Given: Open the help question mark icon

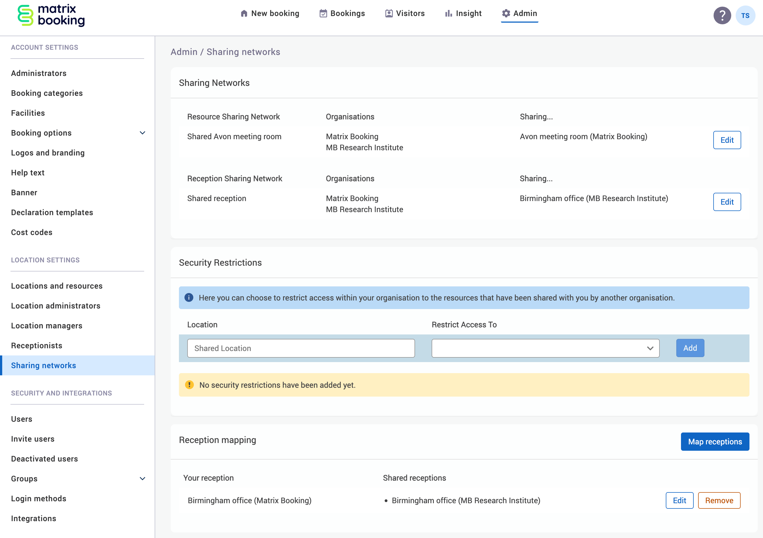Looking at the screenshot, I should click(722, 15).
